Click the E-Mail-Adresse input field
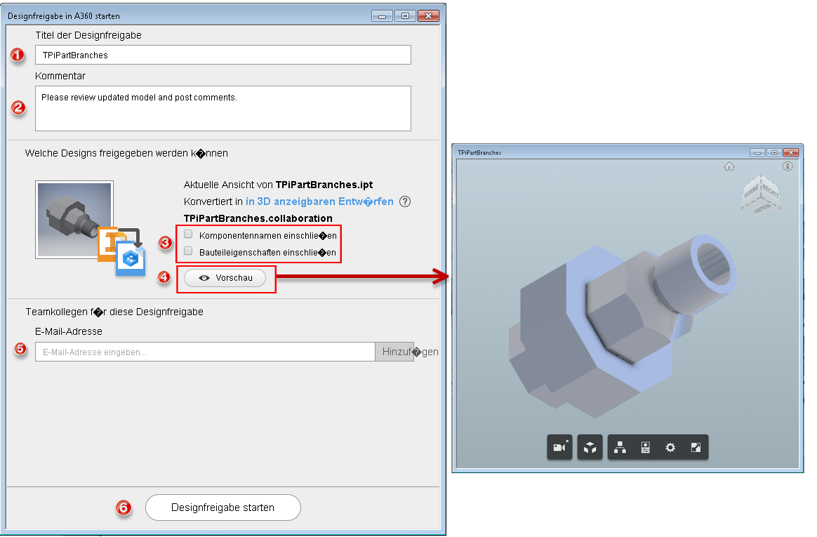This screenshot has width=817, height=537. pyautogui.click(x=205, y=352)
